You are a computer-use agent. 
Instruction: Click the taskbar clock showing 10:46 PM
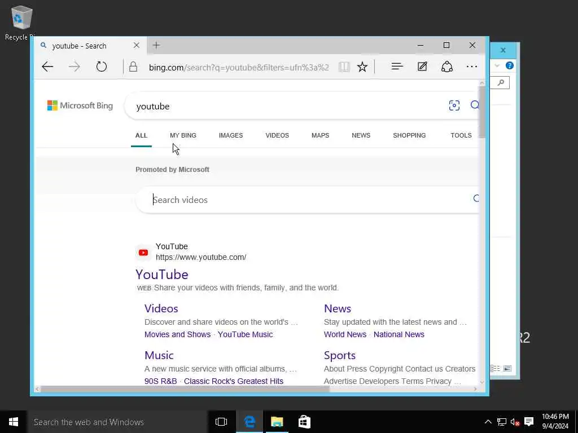point(555,422)
